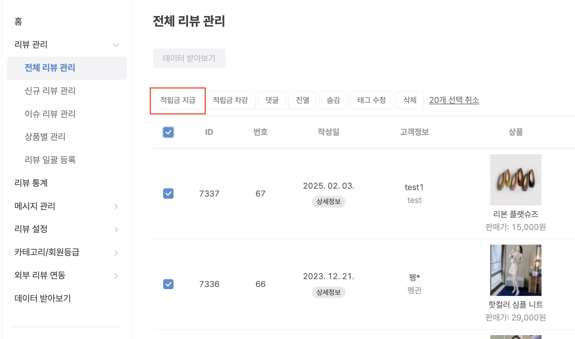
Task: Uncheck the checkbox for review 7337
Action: pyautogui.click(x=168, y=194)
